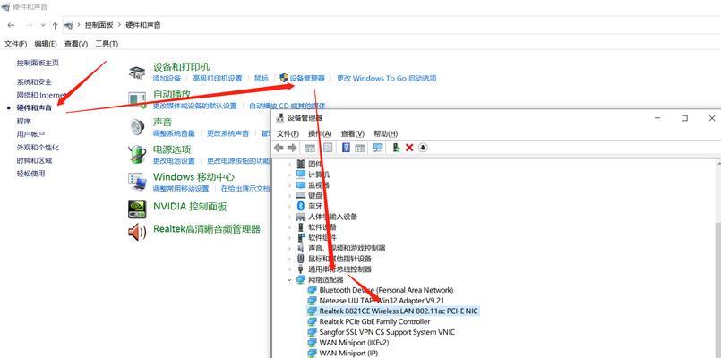
Task: Click the 自动播放 category icon
Action: pyautogui.click(x=137, y=99)
